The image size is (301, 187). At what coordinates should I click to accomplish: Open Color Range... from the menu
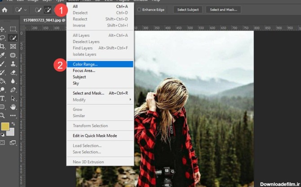point(100,64)
